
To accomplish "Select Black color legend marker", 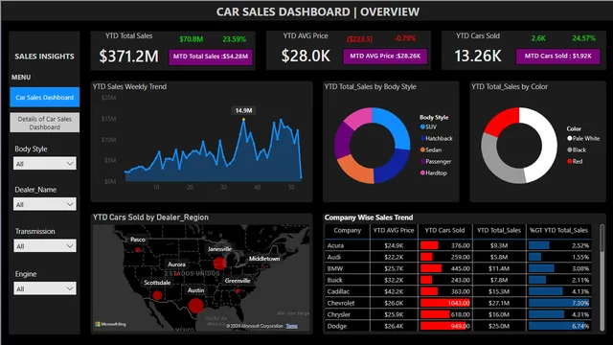I will point(570,149).
